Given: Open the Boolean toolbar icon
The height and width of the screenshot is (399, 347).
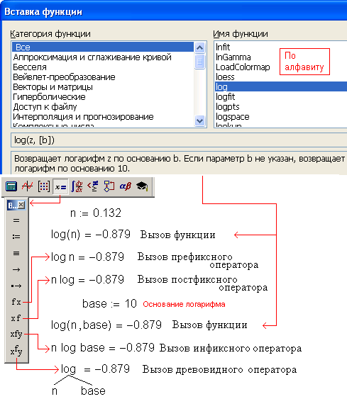Looking at the screenshot, I should (x=93, y=186).
